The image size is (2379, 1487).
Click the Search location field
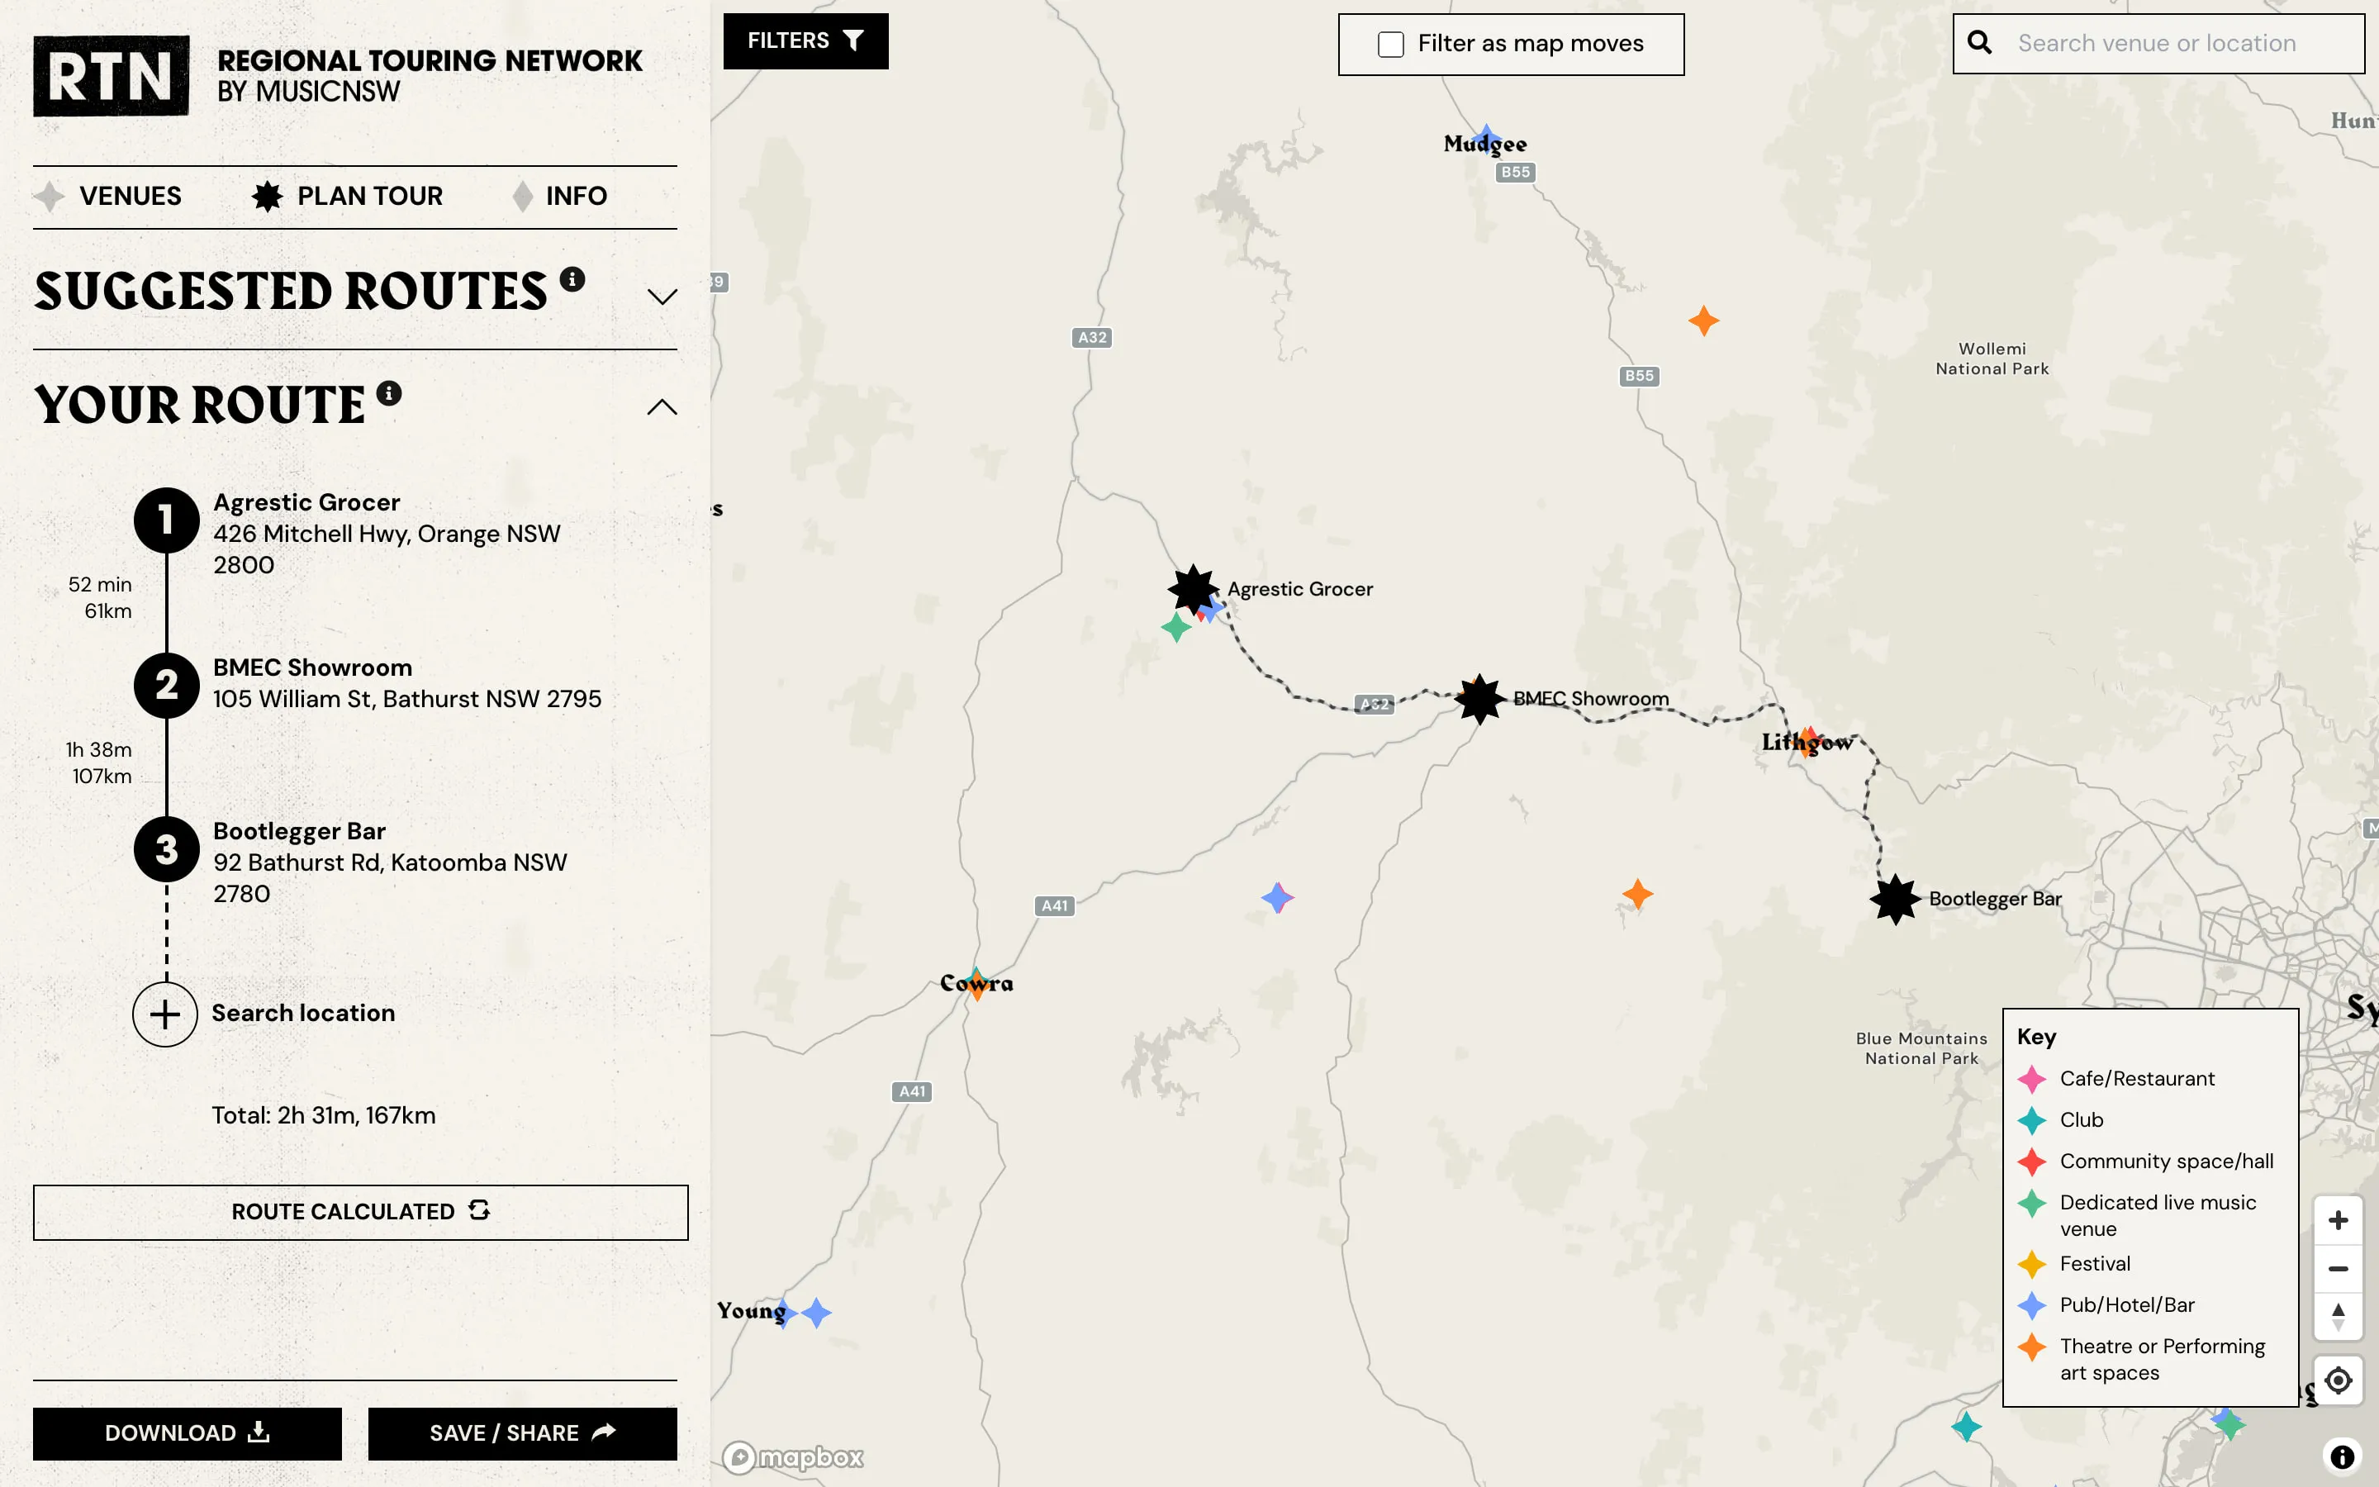pyautogui.click(x=303, y=1013)
